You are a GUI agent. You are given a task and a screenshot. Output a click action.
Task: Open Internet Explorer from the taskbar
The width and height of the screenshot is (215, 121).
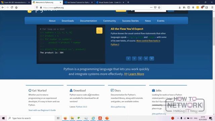coord(93,118)
